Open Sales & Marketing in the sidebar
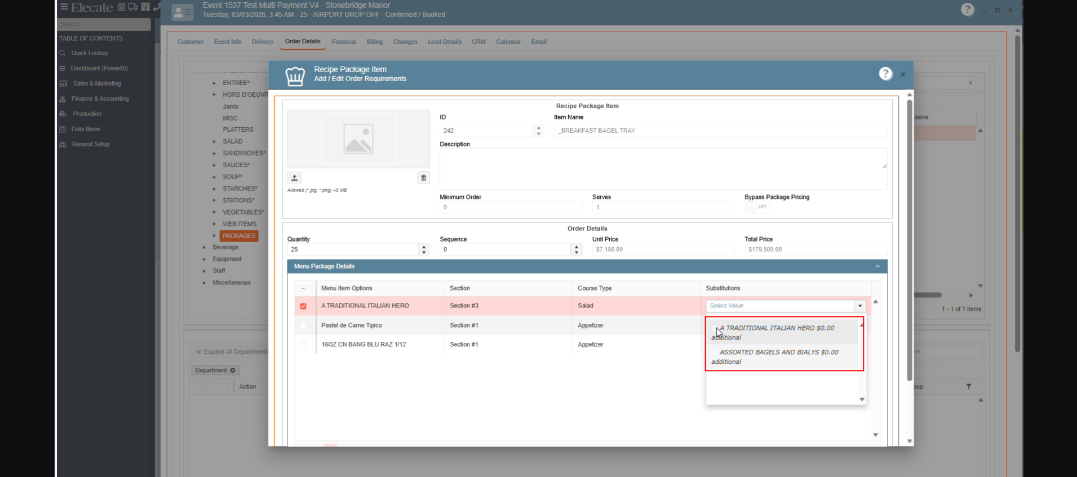The image size is (1077, 477). click(x=97, y=83)
